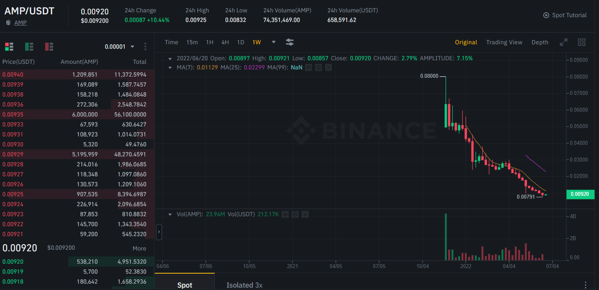599x290 pixels.
Task: Click MA(7) value 0.01129
Action: tap(207, 67)
